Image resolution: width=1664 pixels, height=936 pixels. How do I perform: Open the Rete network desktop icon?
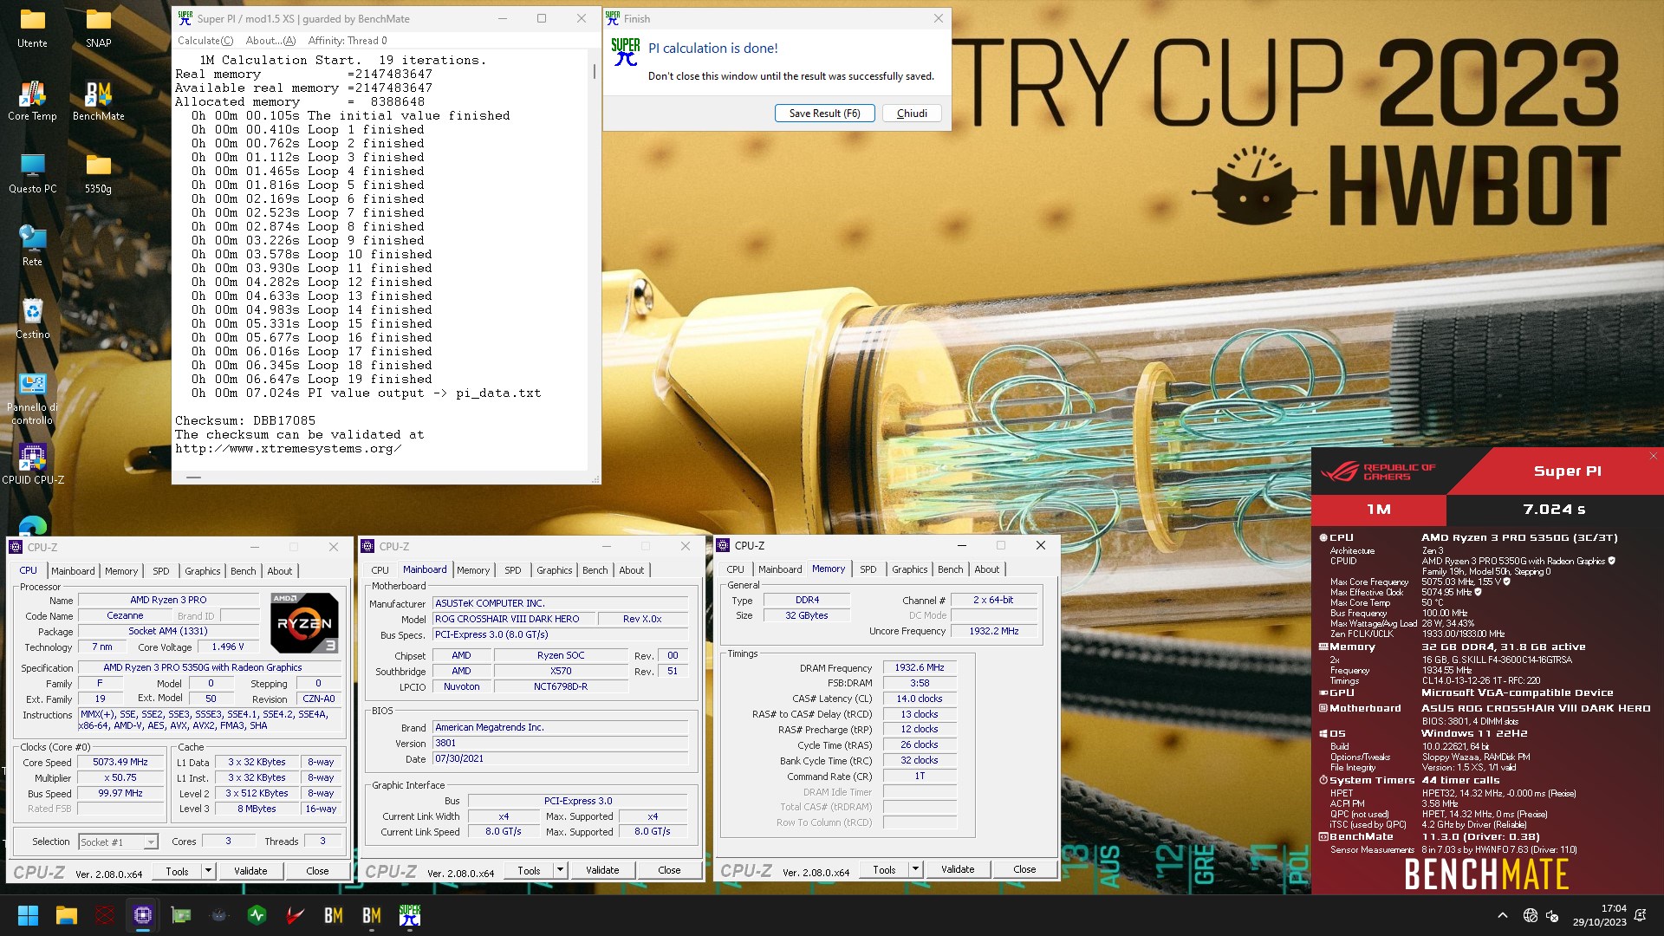(x=32, y=246)
